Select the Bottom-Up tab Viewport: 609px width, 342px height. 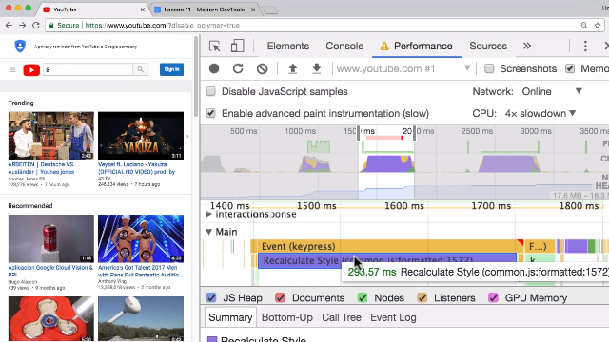(x=287, y=317)
